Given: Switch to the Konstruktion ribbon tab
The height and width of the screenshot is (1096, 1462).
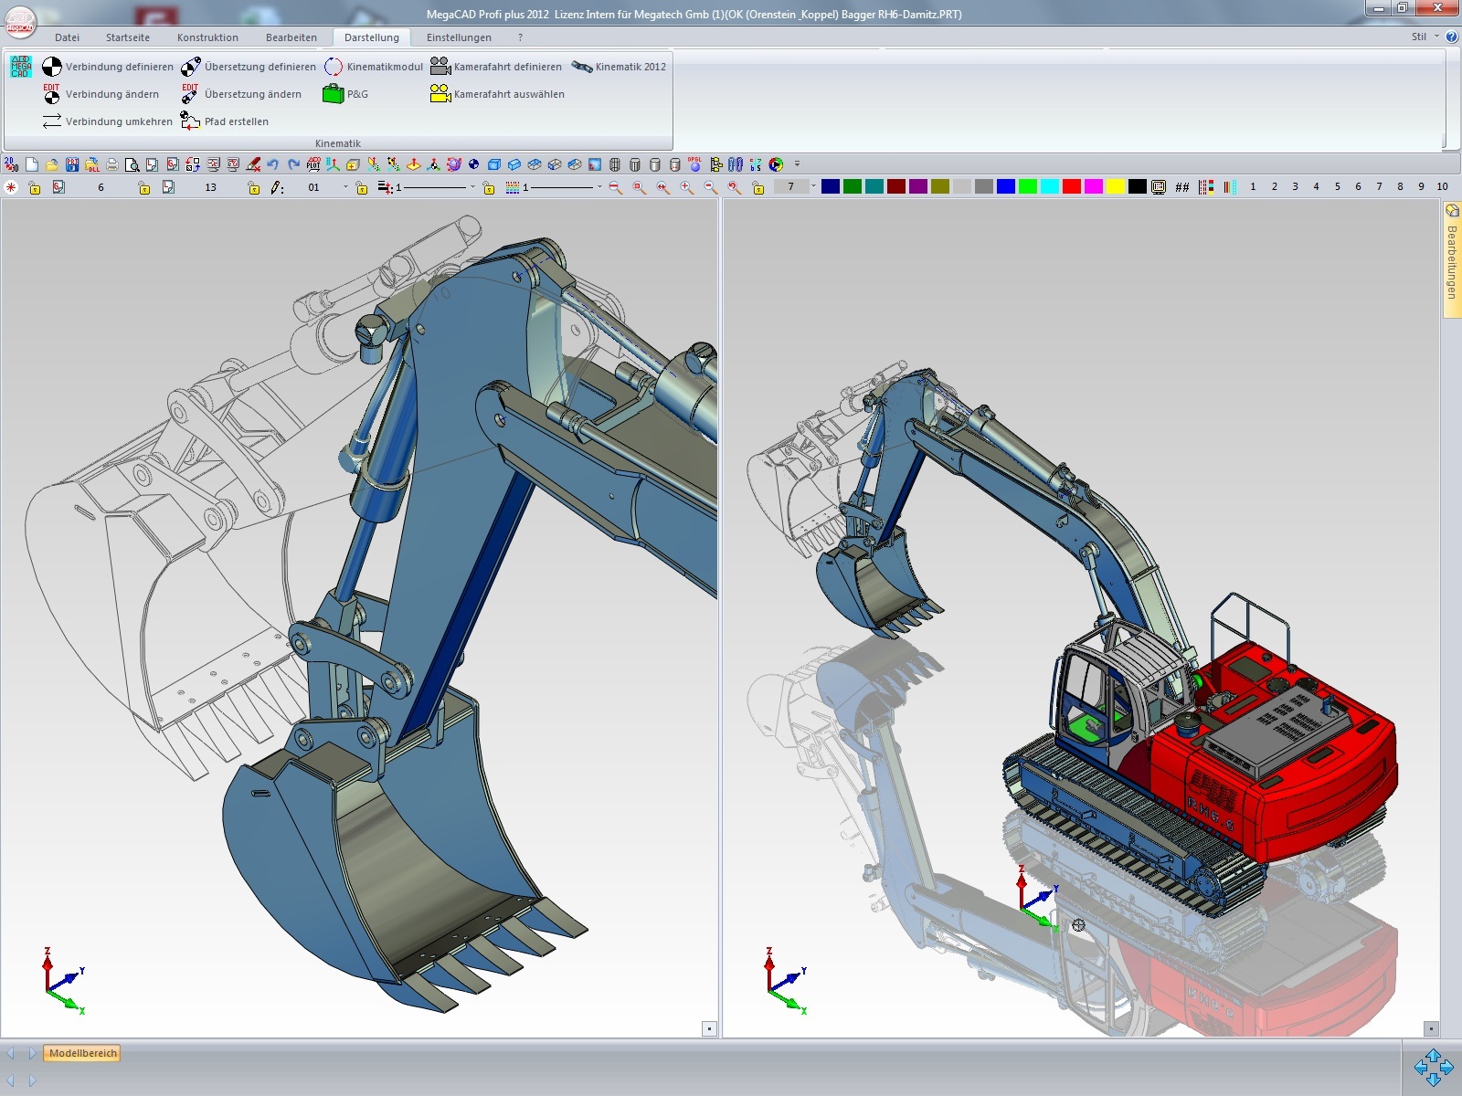Looking at the screenshot, I should coord(207,37).
